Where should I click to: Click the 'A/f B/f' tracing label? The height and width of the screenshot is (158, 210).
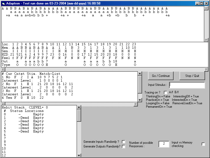tap(174, 92)
